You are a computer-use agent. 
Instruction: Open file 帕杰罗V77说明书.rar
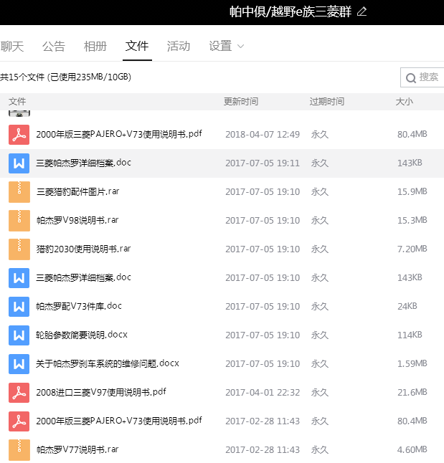77,449
